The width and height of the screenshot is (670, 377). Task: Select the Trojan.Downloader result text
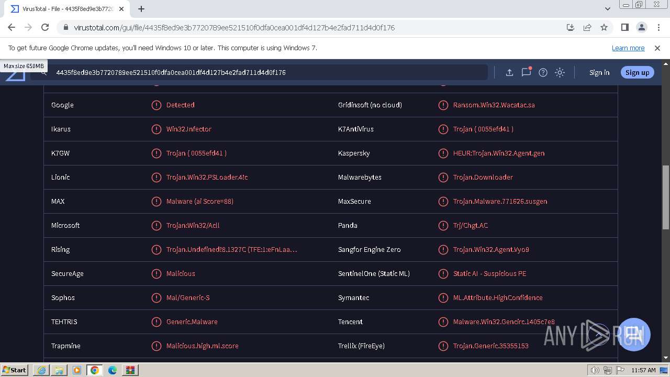click(x=483, y=177)
